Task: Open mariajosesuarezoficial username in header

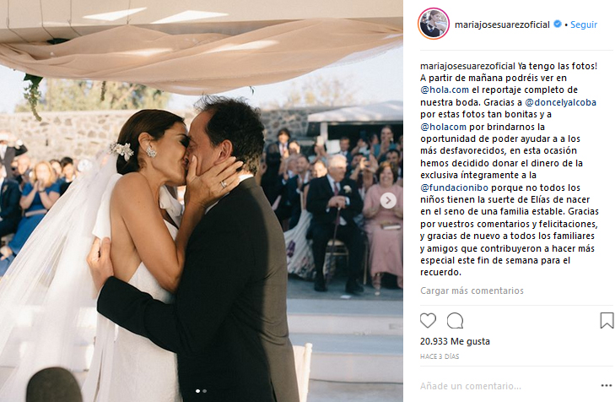Action: coord(502,24)
